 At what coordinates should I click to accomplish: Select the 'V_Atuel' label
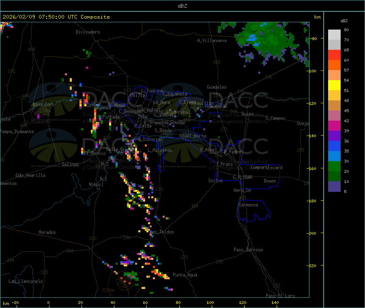tap(208, 150)
